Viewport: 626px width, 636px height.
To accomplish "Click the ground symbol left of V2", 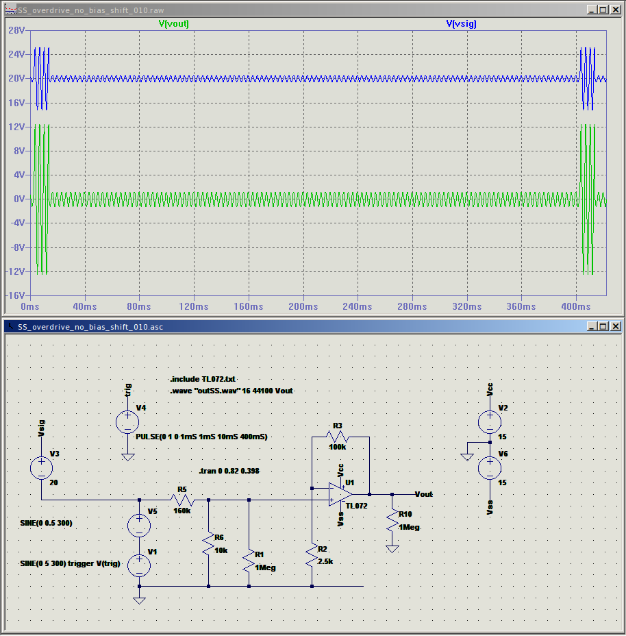I will point(467,457).
